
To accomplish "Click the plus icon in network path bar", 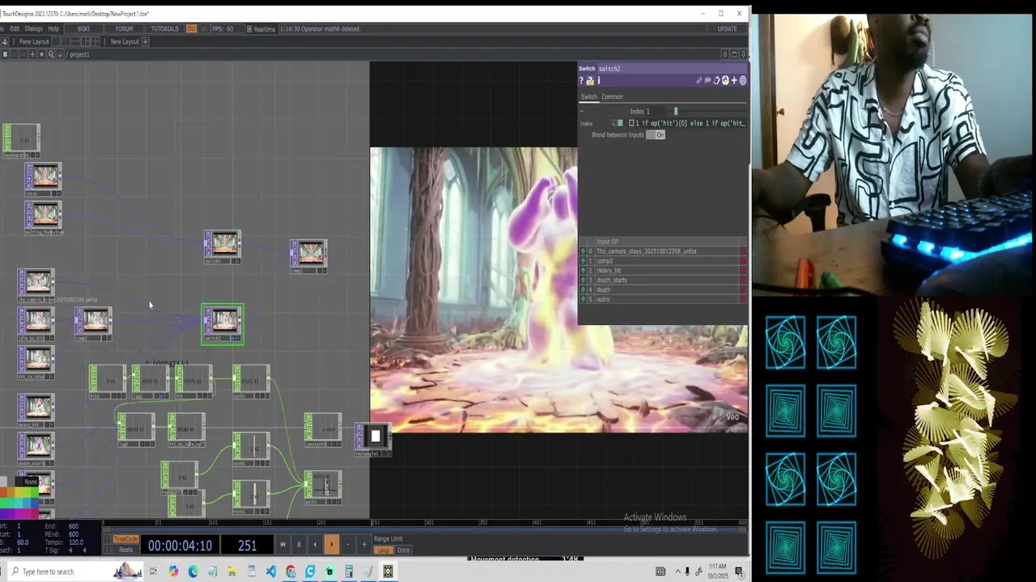I will click(x=32, y=55).
